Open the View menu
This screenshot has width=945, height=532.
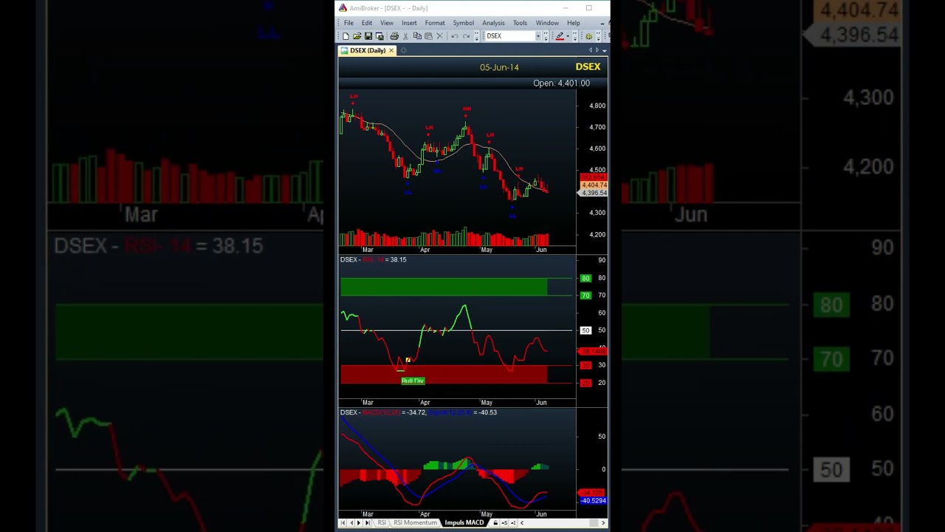(387, 23)
